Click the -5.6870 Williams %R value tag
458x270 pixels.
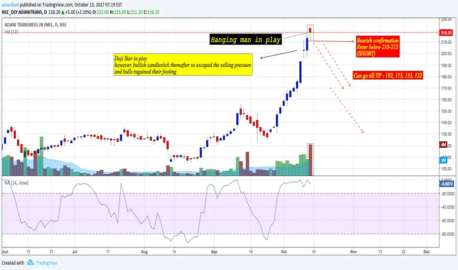(447, 184)
